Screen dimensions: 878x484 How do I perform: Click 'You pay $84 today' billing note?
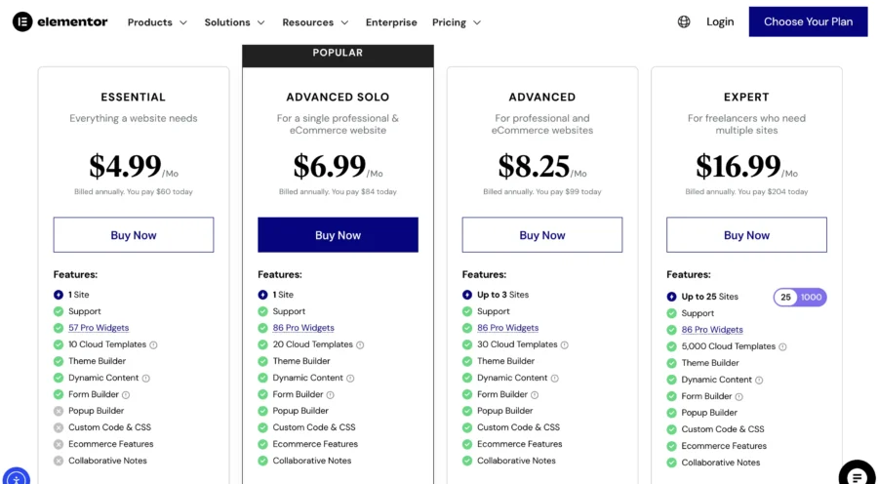click(x=364, y=192)
